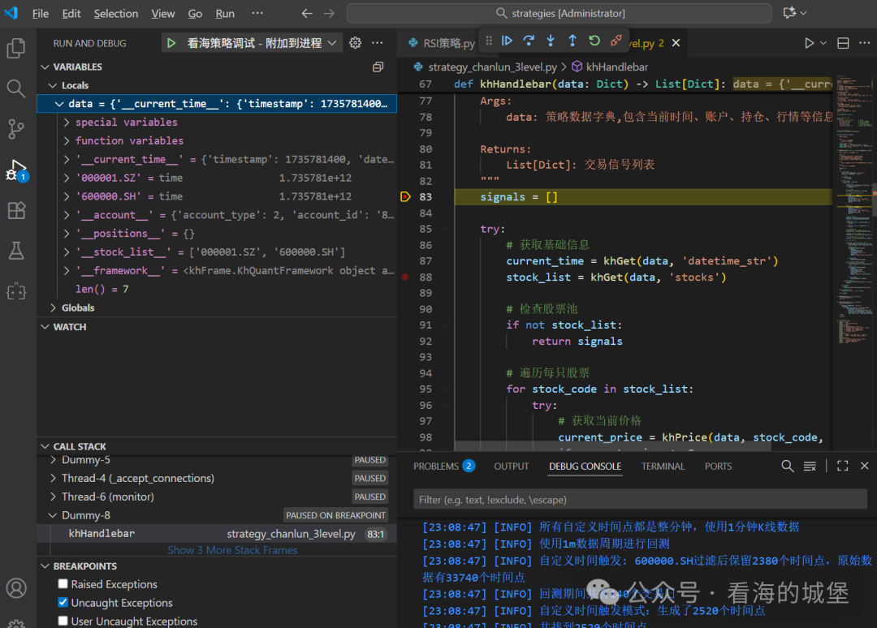Open the Search view icon
This screenshot has height=628, width=877.
point(16,88)
